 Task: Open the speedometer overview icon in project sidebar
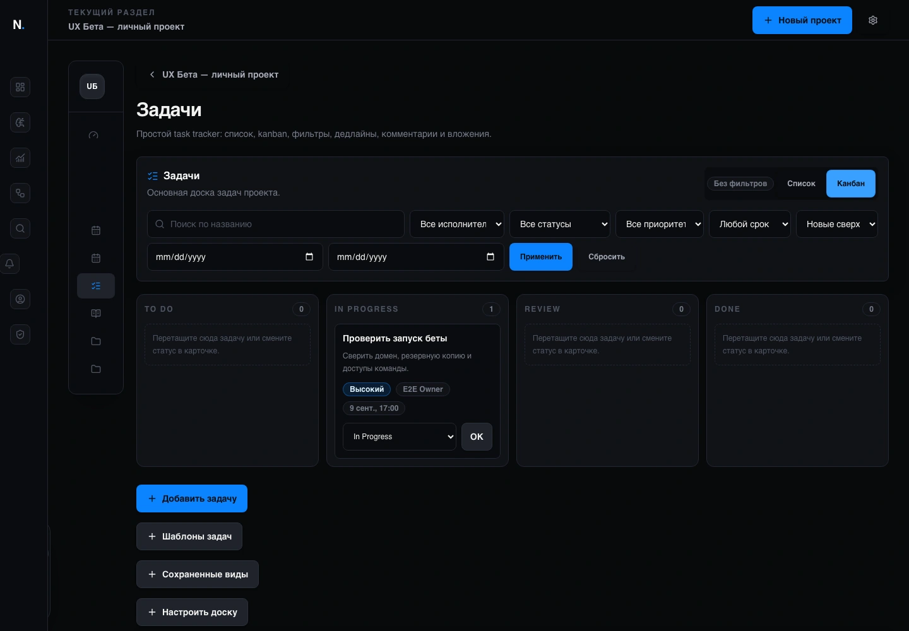coord(93,135)
